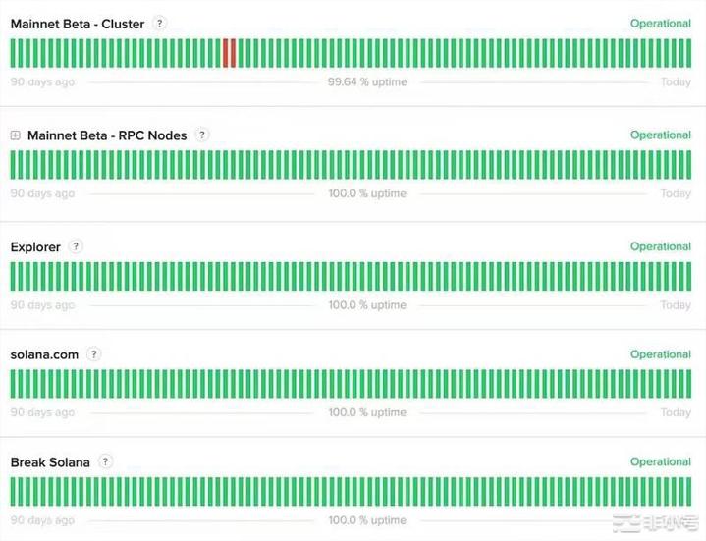
Task: Click the Break Solana component name
Action: coord(50,462)
